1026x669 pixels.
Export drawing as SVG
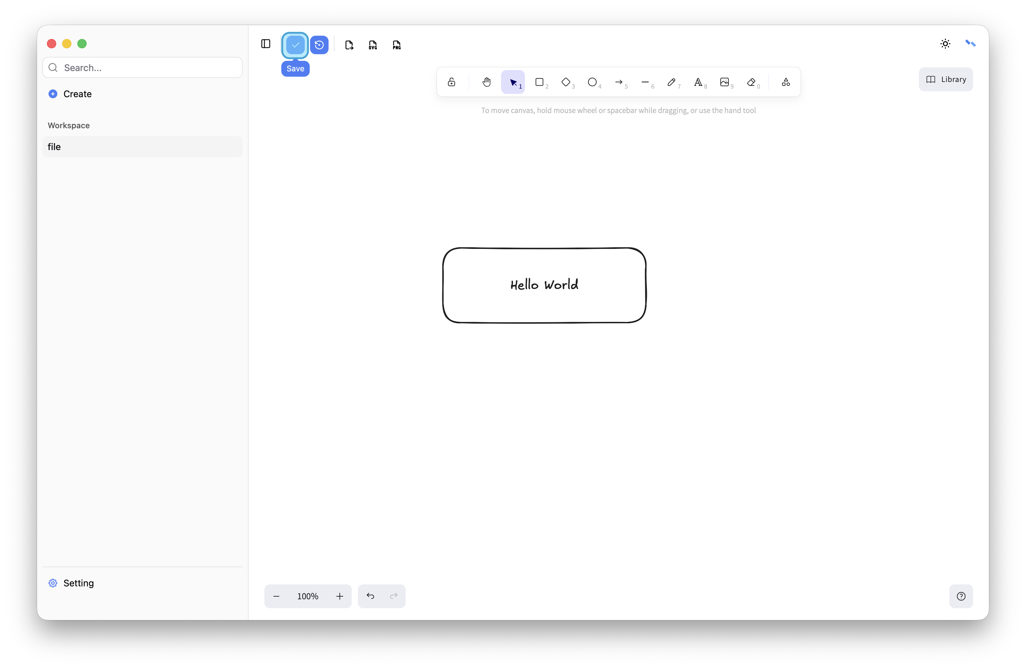(x=373, y=45)
